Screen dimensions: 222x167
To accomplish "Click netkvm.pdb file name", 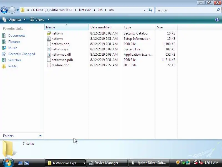I will point(60,44).
